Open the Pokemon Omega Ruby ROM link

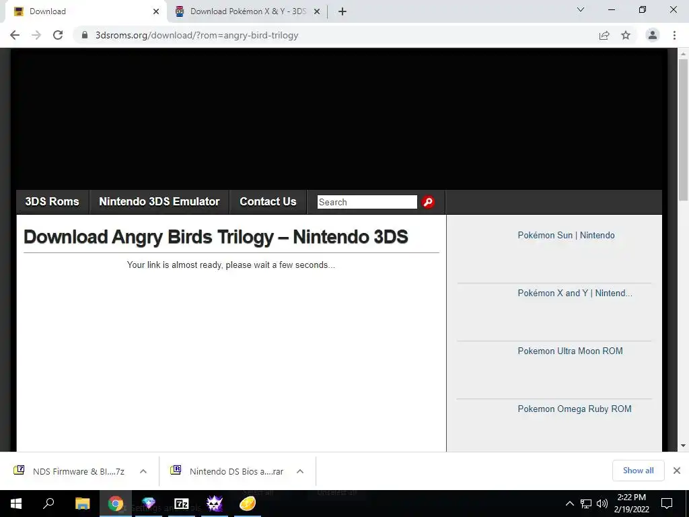click(575, 409)
